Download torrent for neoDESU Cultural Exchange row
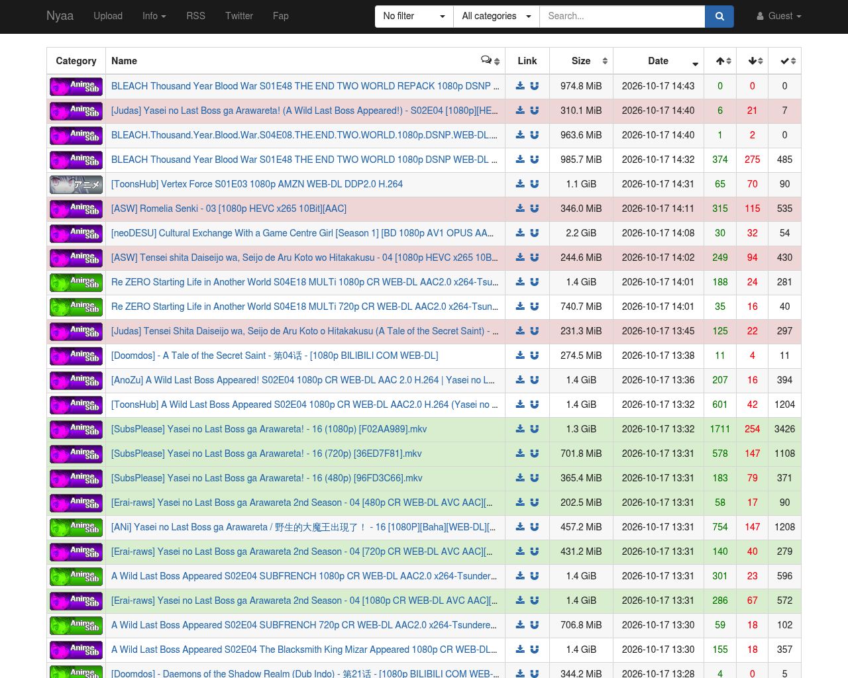848x678 pixels. pyautogui.click(x=520, y=233)
